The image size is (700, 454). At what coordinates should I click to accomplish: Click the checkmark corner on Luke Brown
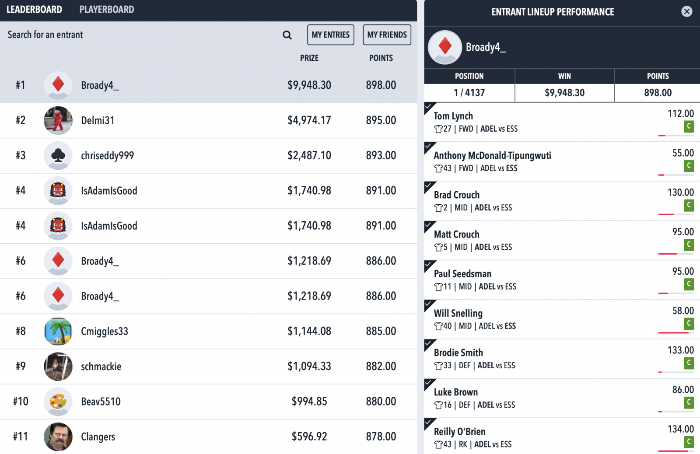(x=429, y=383)
